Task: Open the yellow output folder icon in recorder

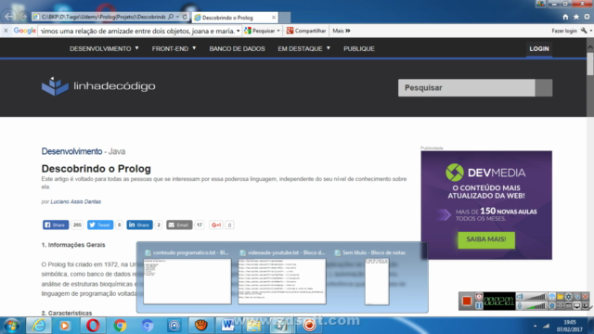Action: (561, 296)
